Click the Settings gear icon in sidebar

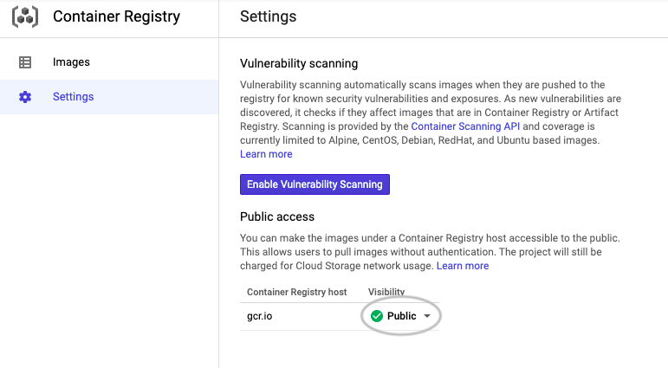[25, 97]
